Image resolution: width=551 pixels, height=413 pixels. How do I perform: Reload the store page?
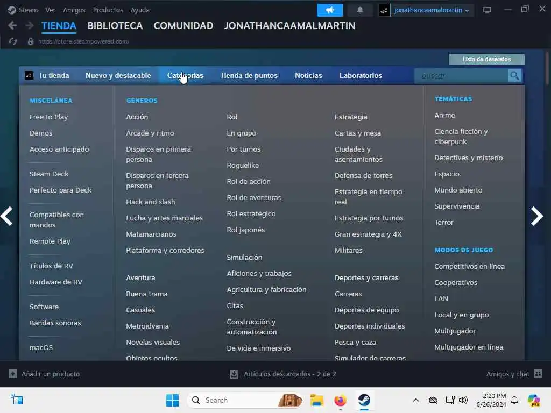13,41
